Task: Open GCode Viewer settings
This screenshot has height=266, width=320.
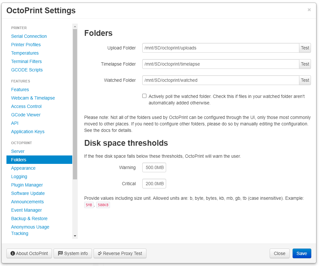Action: point(26,115)
